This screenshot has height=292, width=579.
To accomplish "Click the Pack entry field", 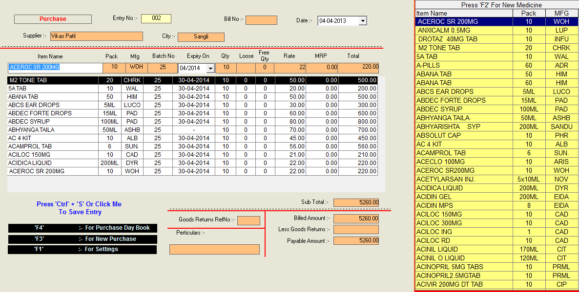I will tap(114, 68).
